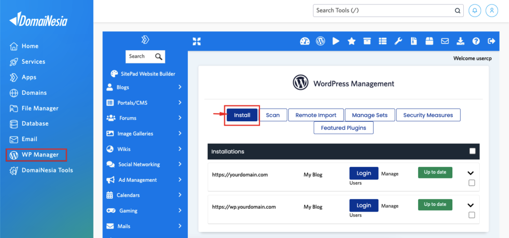This screenshot has height=238, width=509.
Task: Check the box for https://wp.yourdomain.com
Action: (472, 215)
